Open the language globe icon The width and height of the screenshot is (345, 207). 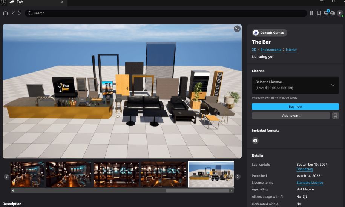pos(333,13)
